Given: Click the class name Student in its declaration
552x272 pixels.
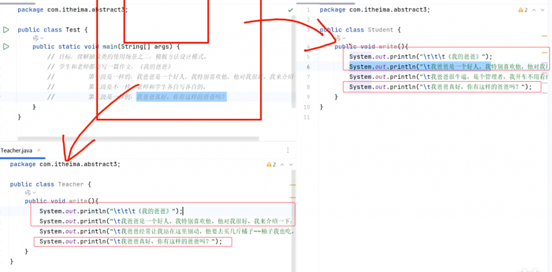Looking at the screenshot, I should (379, 30).
